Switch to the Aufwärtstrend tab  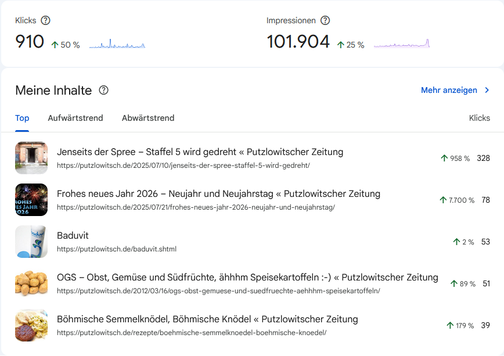[75, 118]
